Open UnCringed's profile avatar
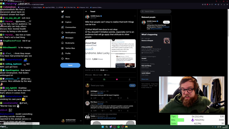 [87, 92]
